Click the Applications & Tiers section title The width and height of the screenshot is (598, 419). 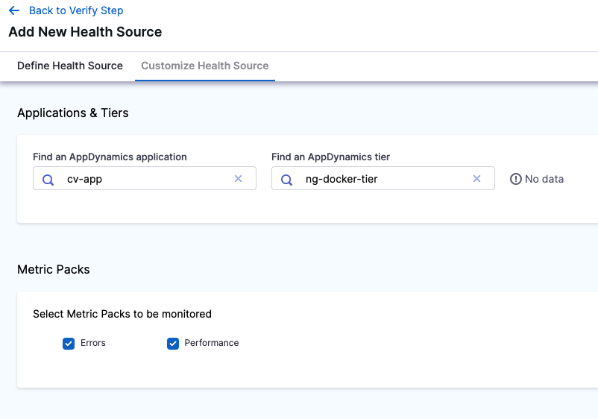click(x=73, y=113)
